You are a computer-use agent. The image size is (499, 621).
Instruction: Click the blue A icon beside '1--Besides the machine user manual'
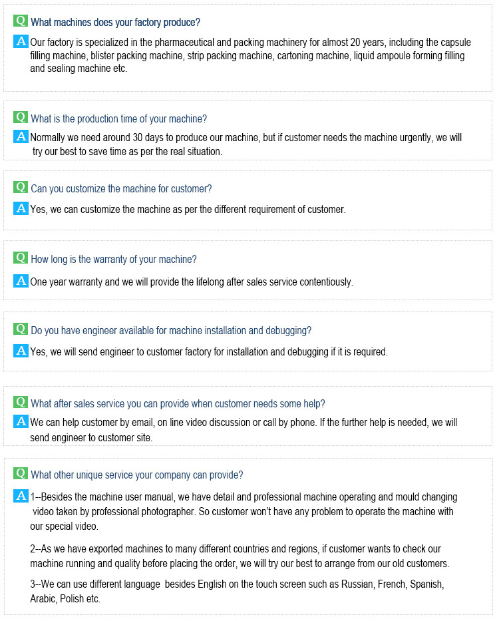21,496
